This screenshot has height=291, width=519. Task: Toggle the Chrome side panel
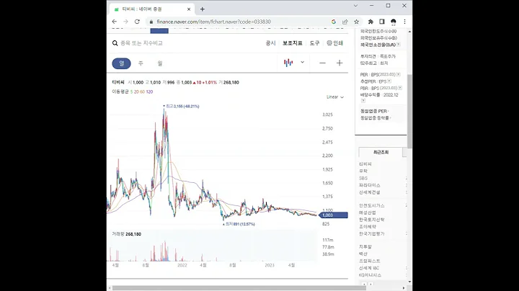tap(382, 22)
